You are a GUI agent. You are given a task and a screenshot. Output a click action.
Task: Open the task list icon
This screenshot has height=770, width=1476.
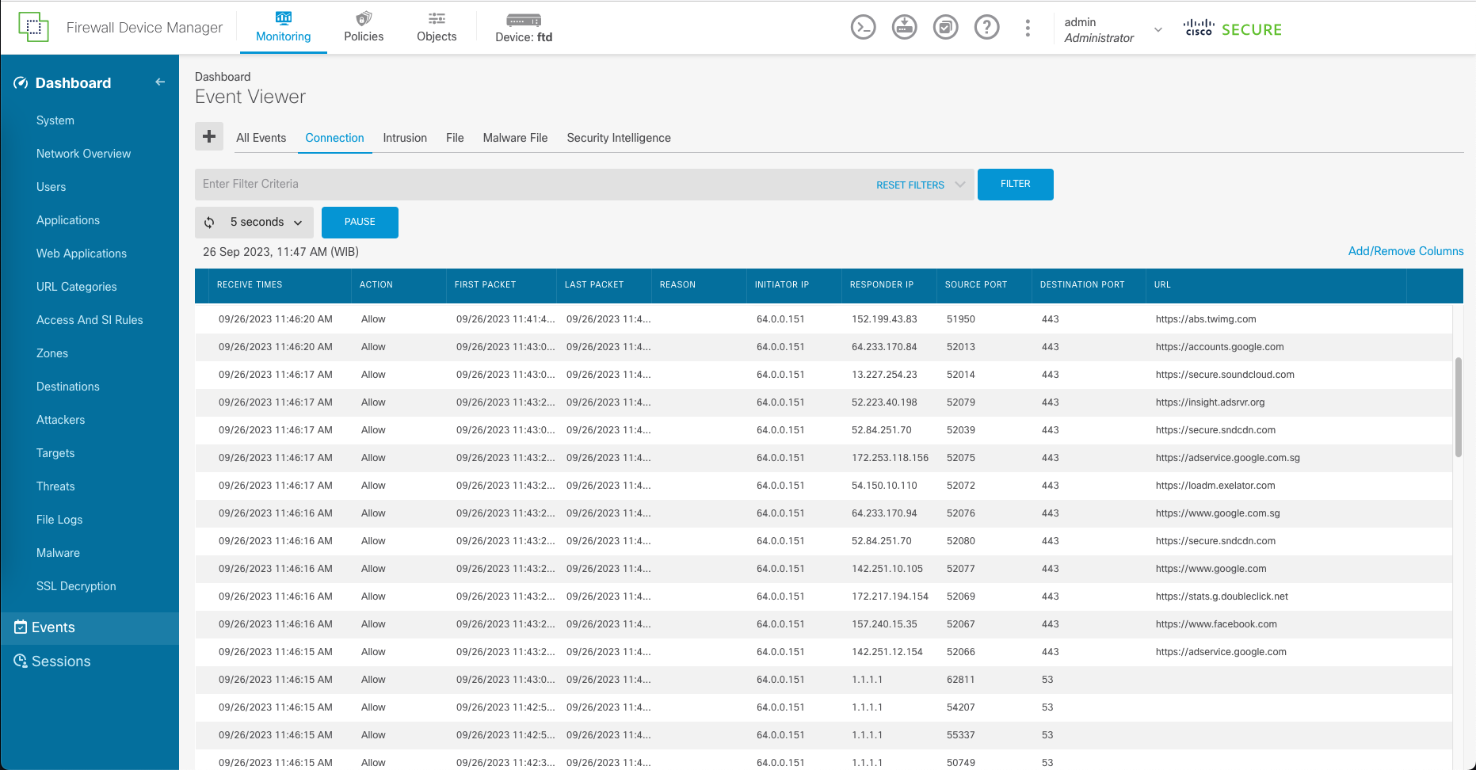coord(945,28)
